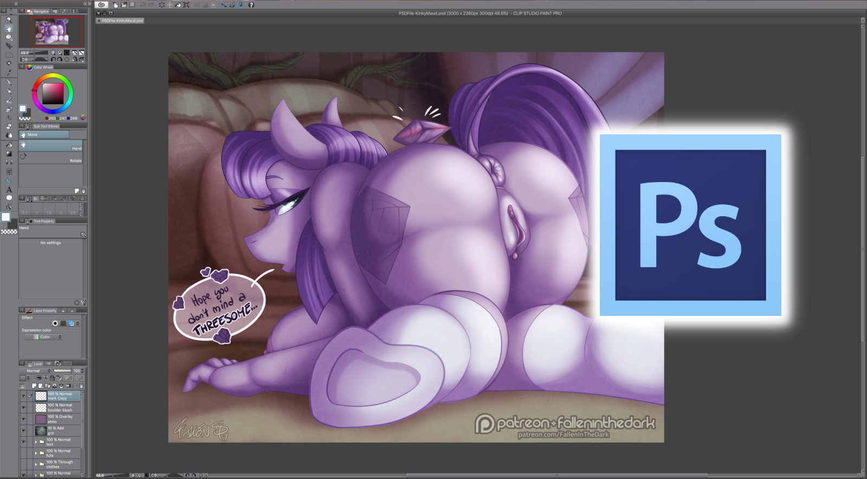Image resolution: width=867 pixels, height=479 pixels.
Task: Hide the grit layer
Action: click(x=23, y=430)
